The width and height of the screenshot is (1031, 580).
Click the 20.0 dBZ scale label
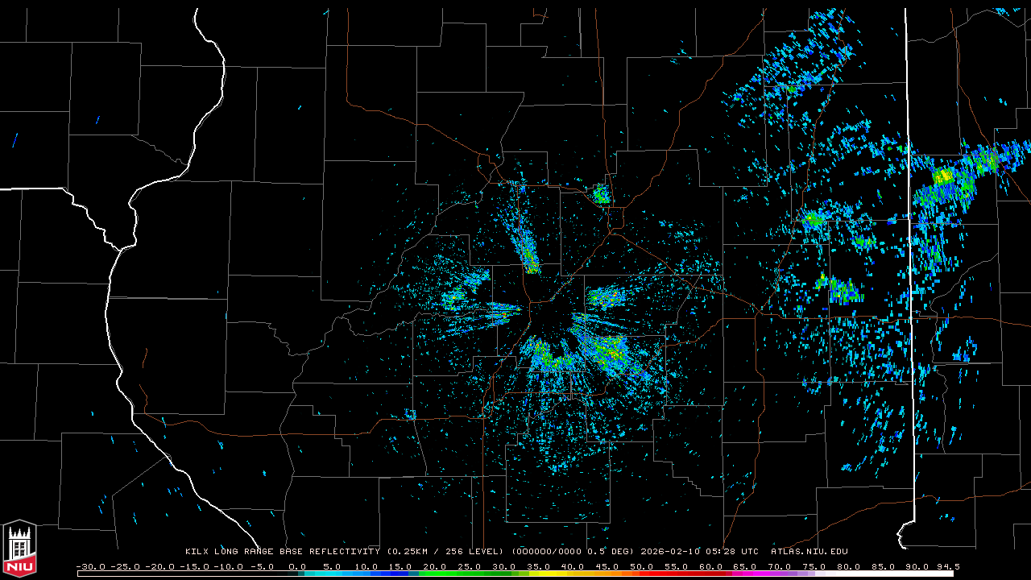pos(436,566)
